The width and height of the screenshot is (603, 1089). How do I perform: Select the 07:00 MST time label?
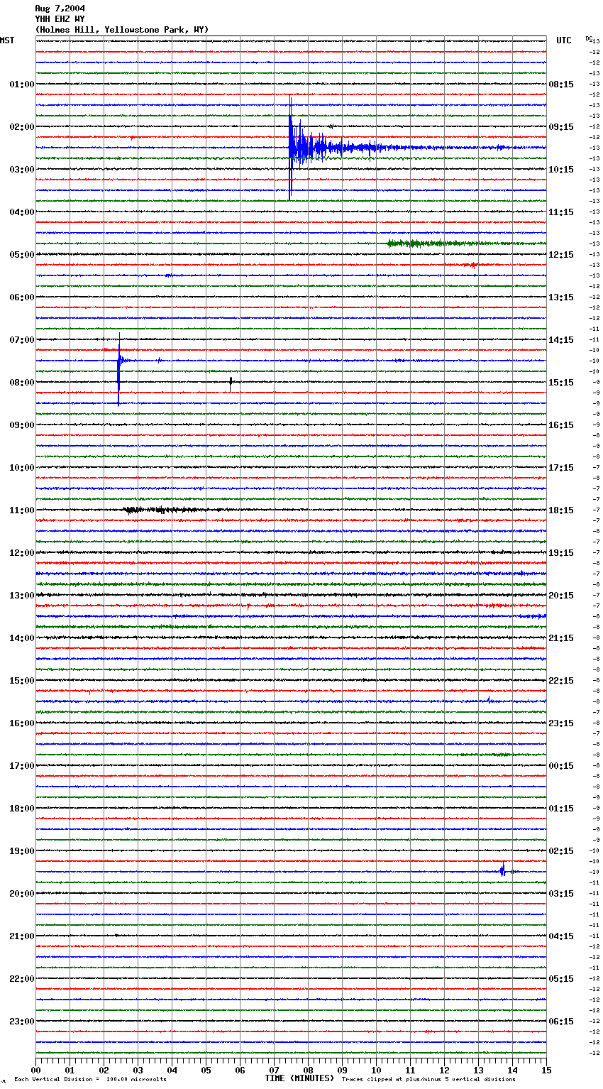22,340
